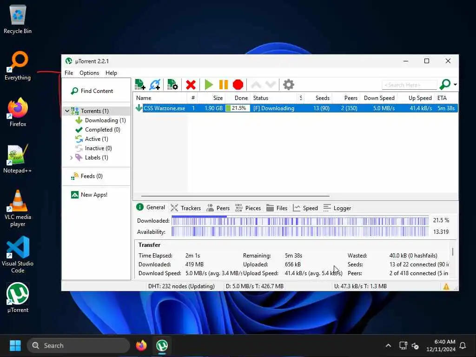Switch to the Files tab
Screen dimensions: 476x357
[277, 208]
